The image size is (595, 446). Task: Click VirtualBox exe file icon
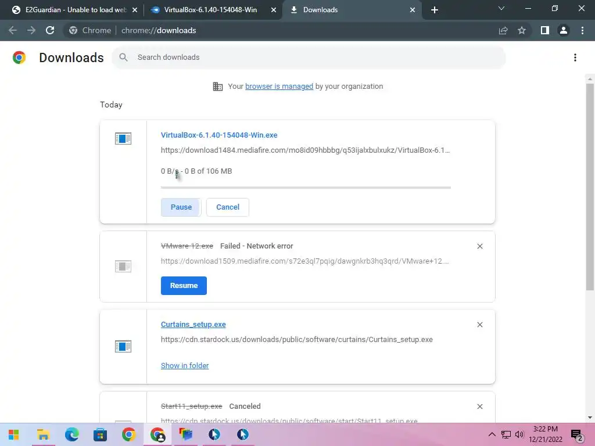[x=123, y=138]
